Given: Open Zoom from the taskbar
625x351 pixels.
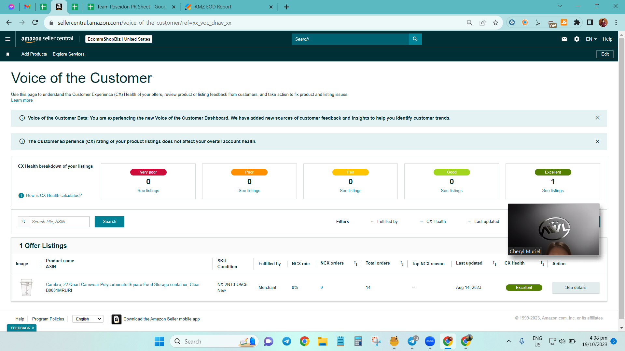Looking at the screenshot, I should [x=430, y=341].
